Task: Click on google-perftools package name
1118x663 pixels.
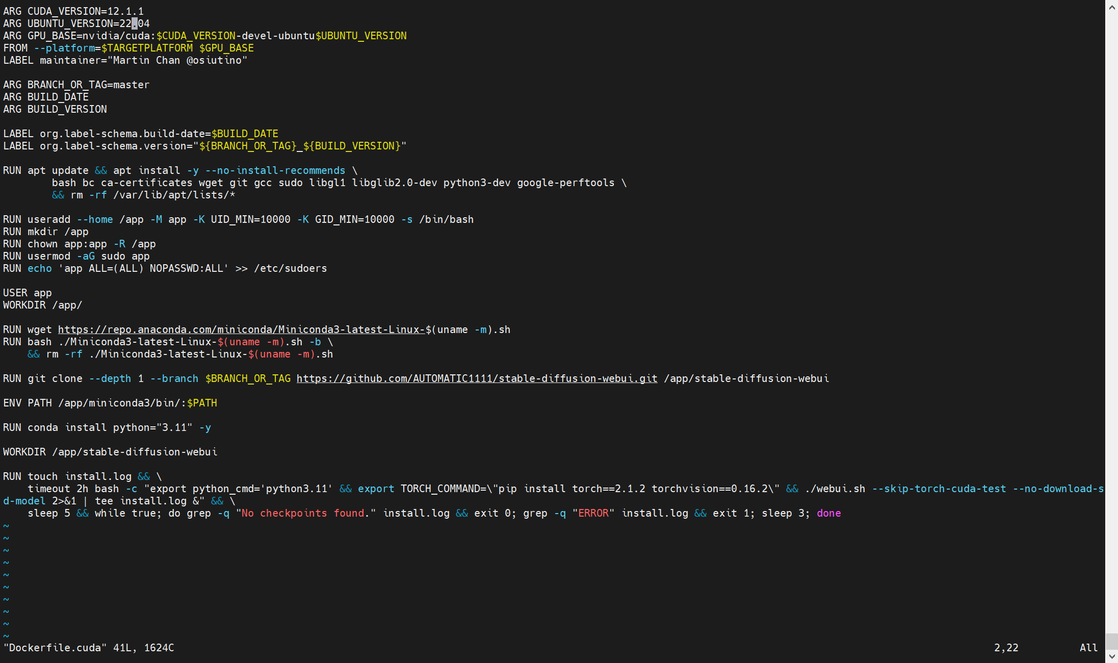Action: [x=565, y=183]
